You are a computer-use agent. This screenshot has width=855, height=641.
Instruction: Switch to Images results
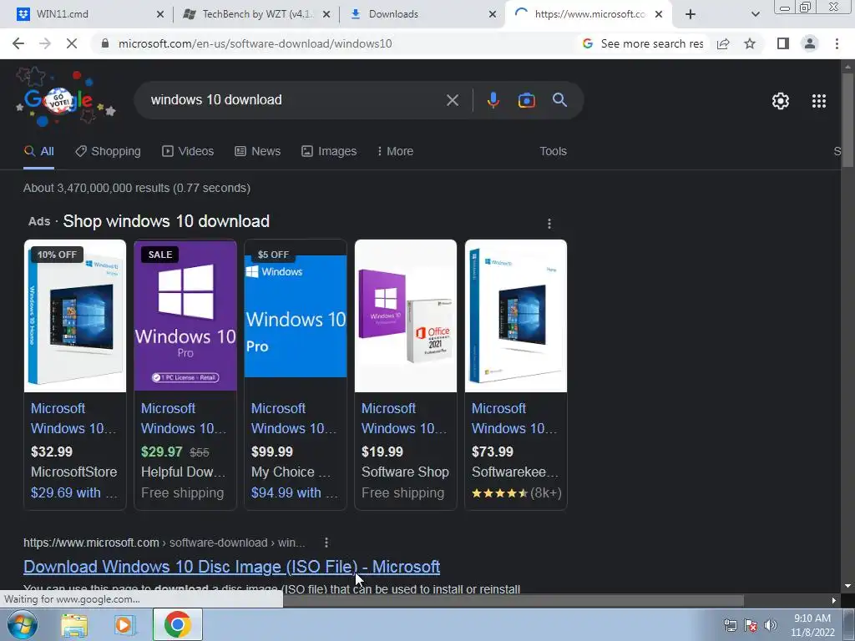pos(329,152)
